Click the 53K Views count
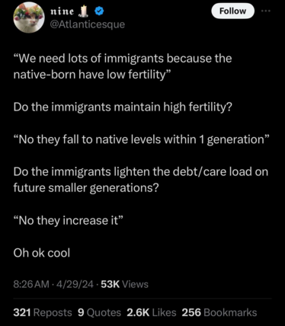The height and width of the screenshot is (326, 285). click(x=124, y=284)
